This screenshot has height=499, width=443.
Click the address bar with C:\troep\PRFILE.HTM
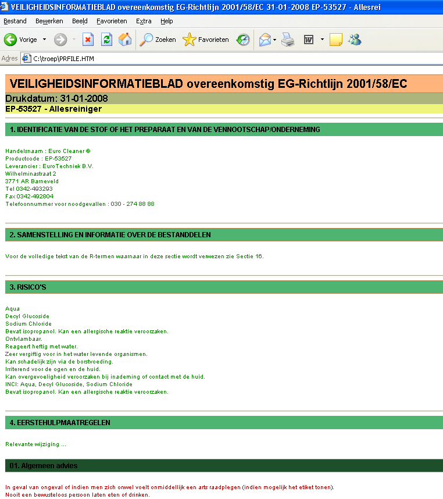click(231, 59)
